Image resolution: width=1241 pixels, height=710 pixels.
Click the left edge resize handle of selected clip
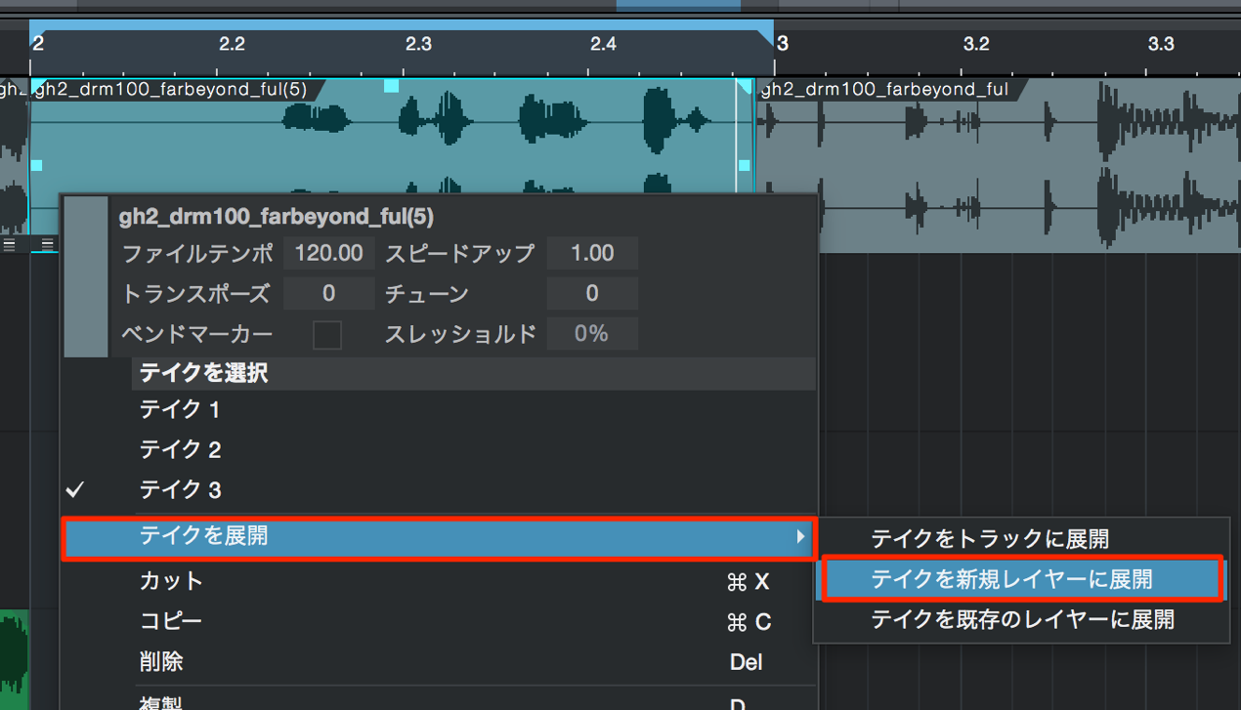tap(36, 166)
